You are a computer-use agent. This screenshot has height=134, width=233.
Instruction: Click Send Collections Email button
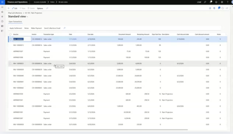pyautogui.click(x=52, y=28)
